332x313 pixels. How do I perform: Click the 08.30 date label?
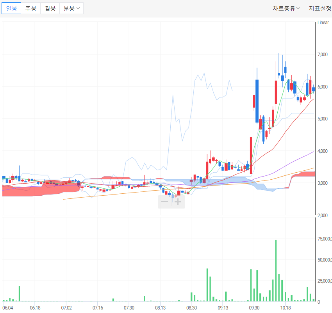(x=192, y=308)
